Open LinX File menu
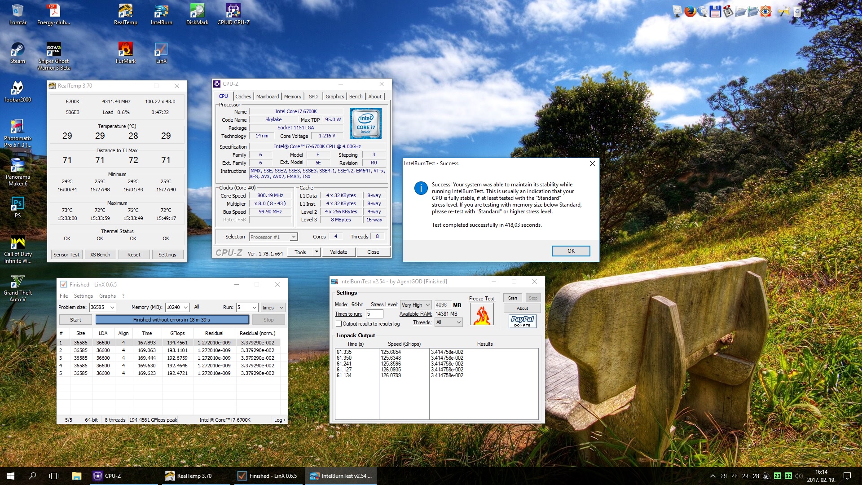 tap(64, 296)
